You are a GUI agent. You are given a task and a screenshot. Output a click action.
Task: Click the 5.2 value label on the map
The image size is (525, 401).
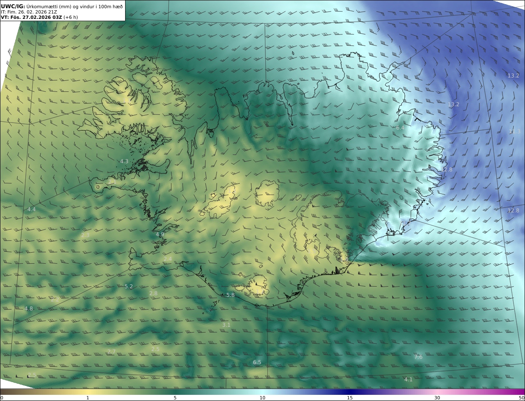129,287
